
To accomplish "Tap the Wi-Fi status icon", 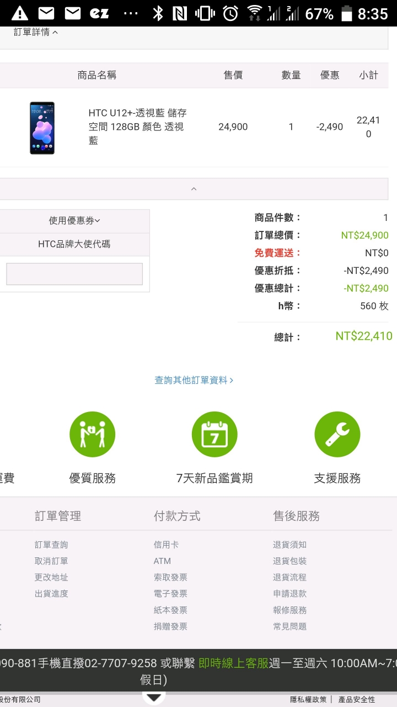I will click(x=255, y=13).
